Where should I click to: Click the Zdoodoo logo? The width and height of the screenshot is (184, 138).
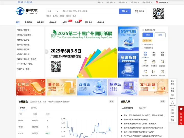point(27,11)
